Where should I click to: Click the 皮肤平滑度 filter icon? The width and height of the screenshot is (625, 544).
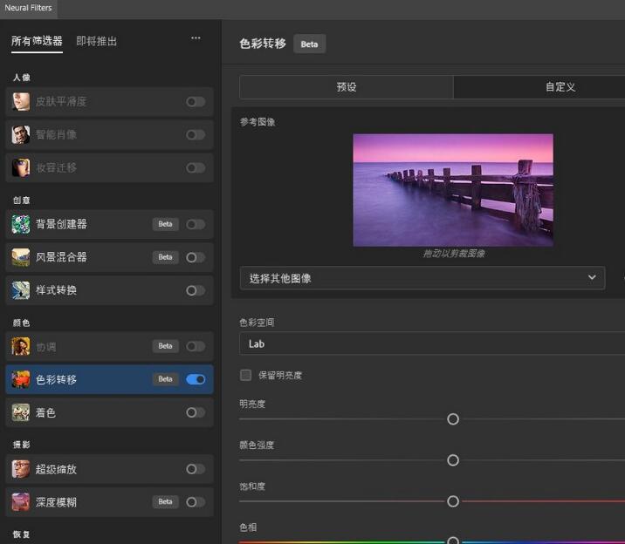(x=21, y=102)
